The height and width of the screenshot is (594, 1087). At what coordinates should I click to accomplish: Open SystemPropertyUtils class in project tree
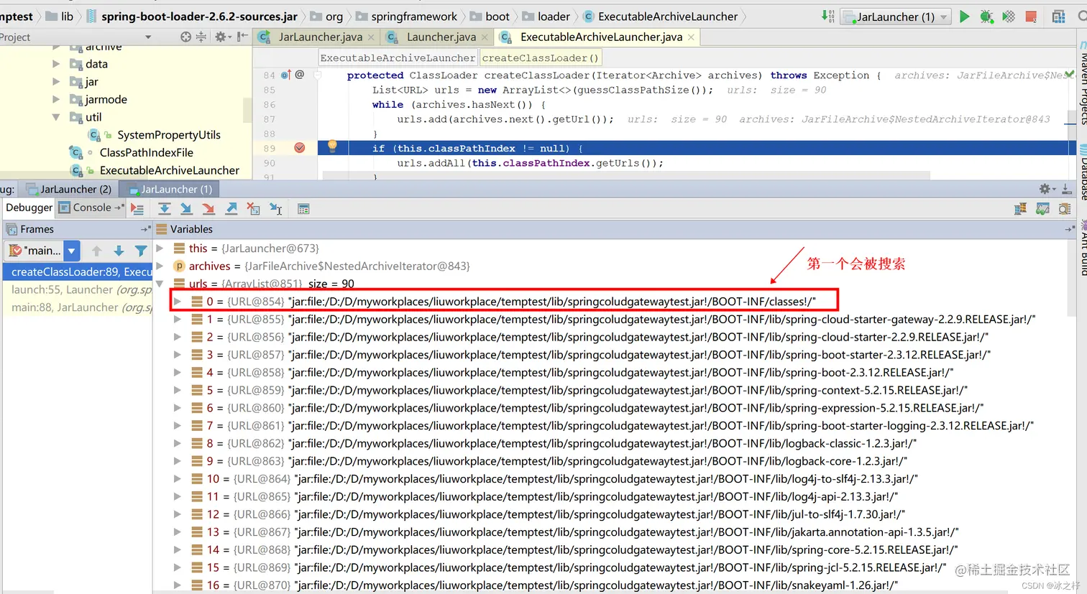(168, 135)
